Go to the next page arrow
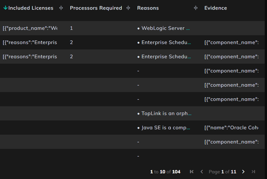Viewport: 267px width, 179px height. pos(243,172)
